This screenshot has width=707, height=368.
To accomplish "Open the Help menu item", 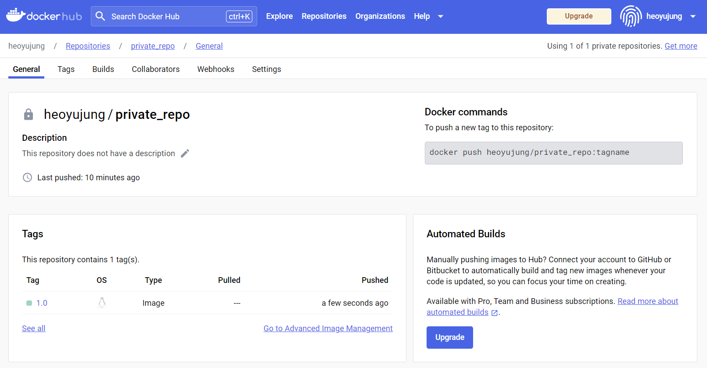I will click(422, 16).
